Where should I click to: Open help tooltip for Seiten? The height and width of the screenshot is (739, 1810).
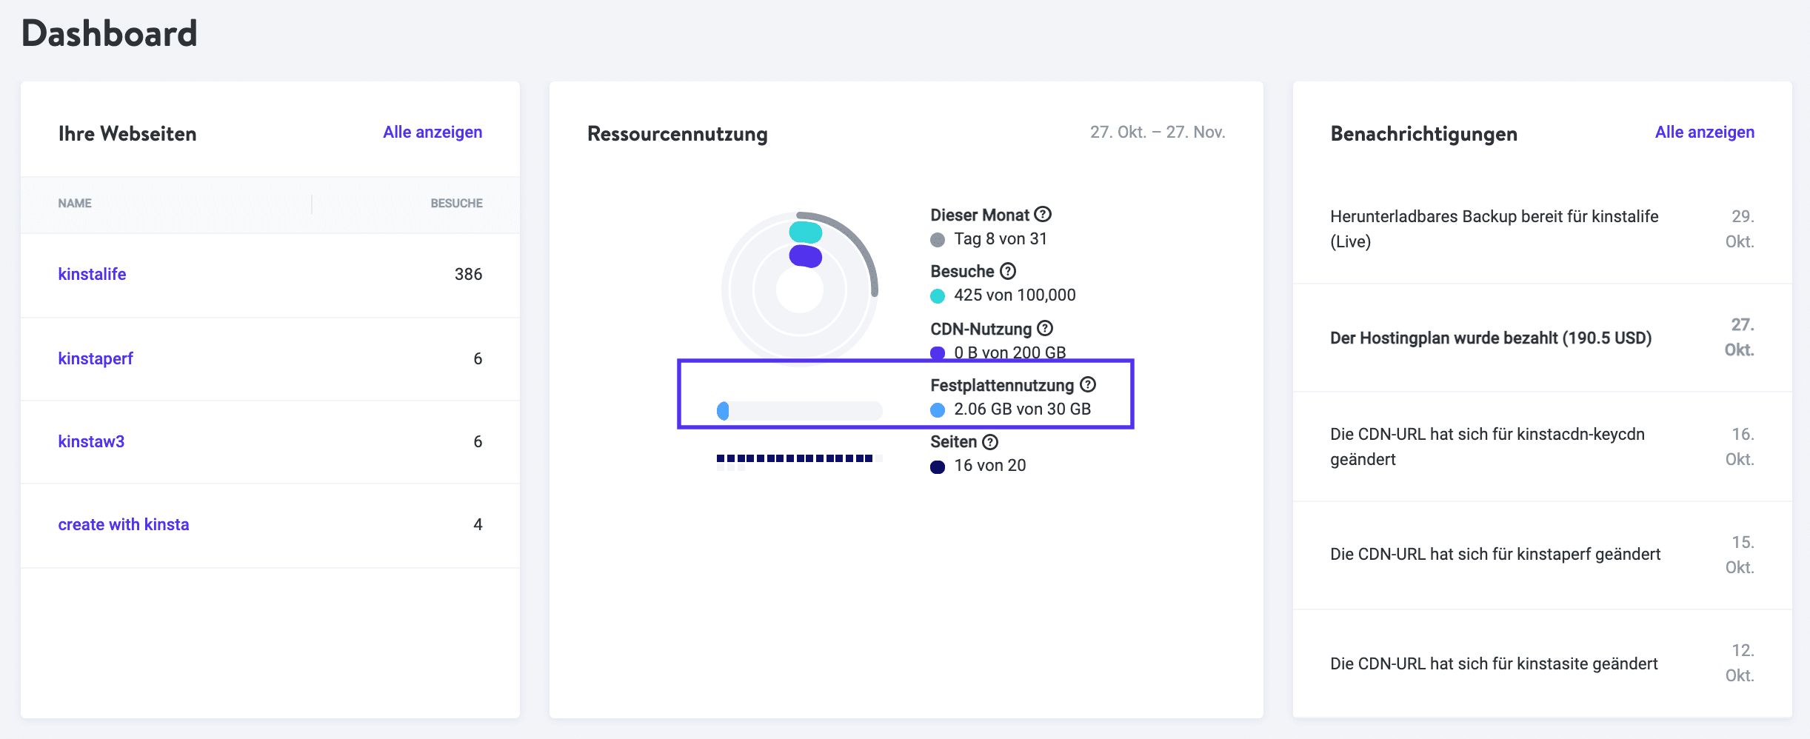(990, 441)
